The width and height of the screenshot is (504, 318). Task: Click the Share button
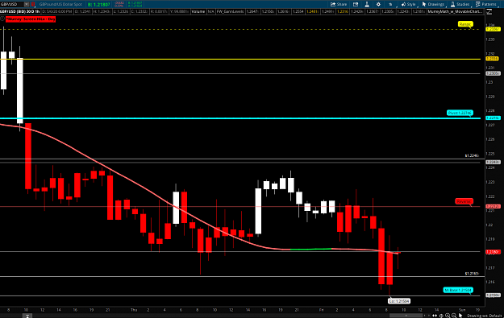pos(339,4)
